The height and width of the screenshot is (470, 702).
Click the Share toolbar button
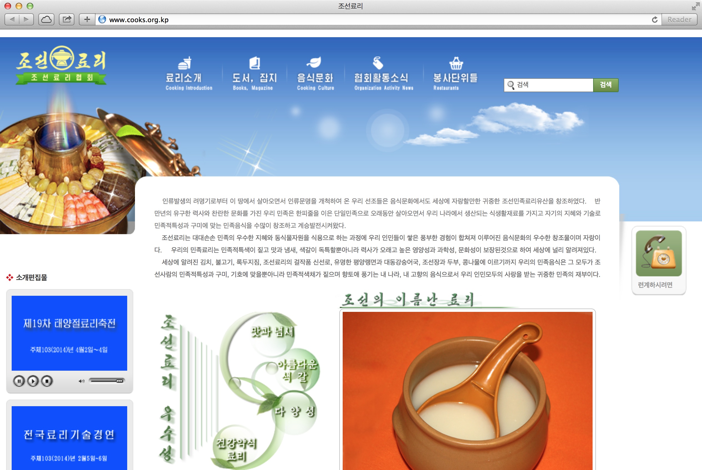(67, 19)
